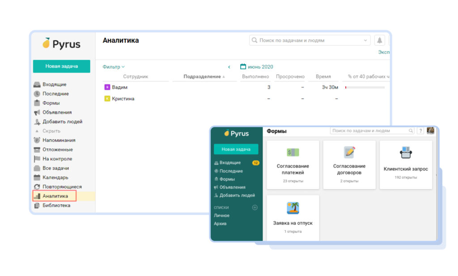Screen dimensions: 458x276
Task: Click the money icon on Согласование платежей card
Action: coord(293,152)
